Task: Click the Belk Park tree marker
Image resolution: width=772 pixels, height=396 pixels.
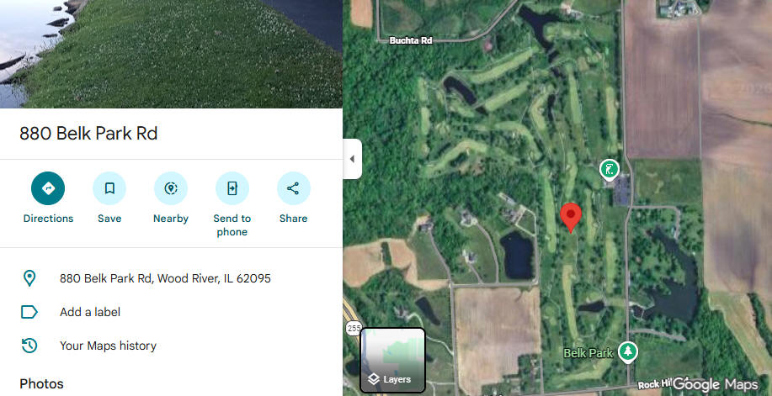Action: pos(628,352)
